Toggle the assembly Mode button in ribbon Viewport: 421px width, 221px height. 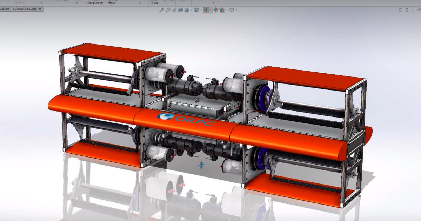[111, 2]
